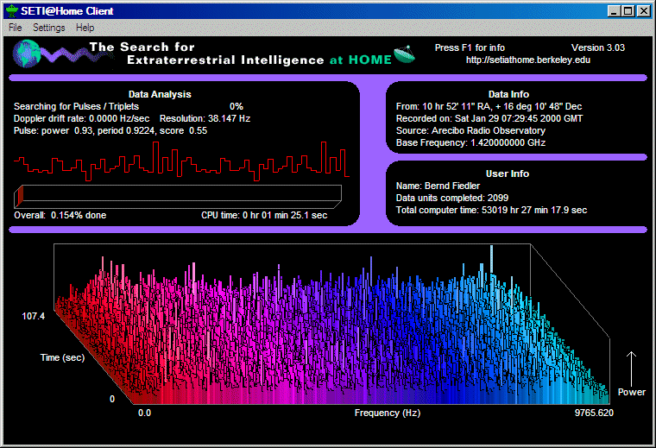Click the 'Recorded on: Sat Jan 29' line
Image resolution: width=656 pixels, height=448 pixels.
(489, 119)
